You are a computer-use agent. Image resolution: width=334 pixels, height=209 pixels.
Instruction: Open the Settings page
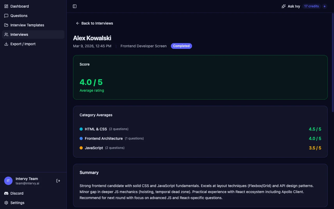pos(17,203)
